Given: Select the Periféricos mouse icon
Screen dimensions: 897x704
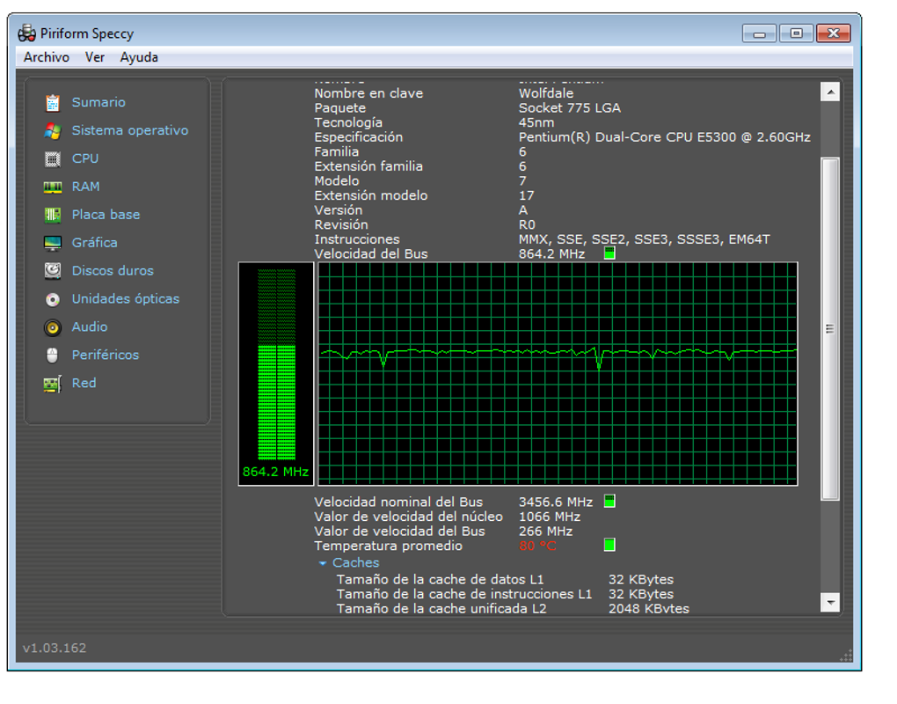Looking at the screenshot, I should (x=53, y=356).
